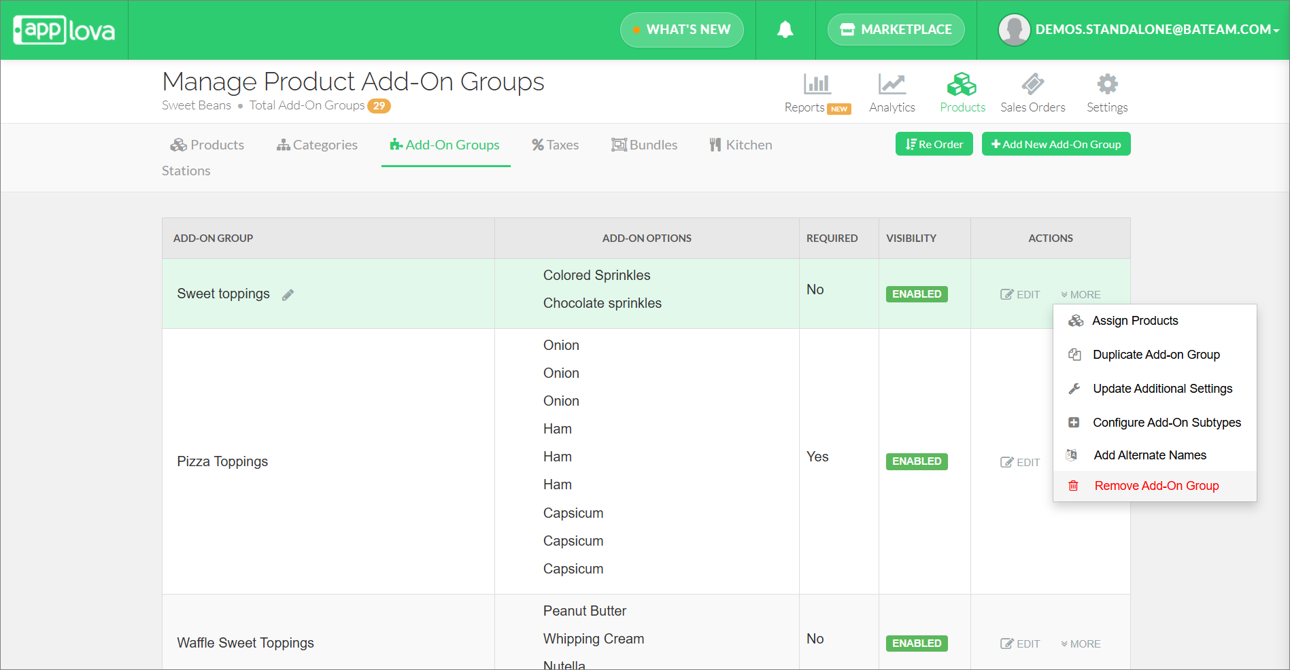Click the Peanut Butter option
Image resolution: width=1290 pixels, height=670 pixels.
pyautogui.click(x=584, y=611)
